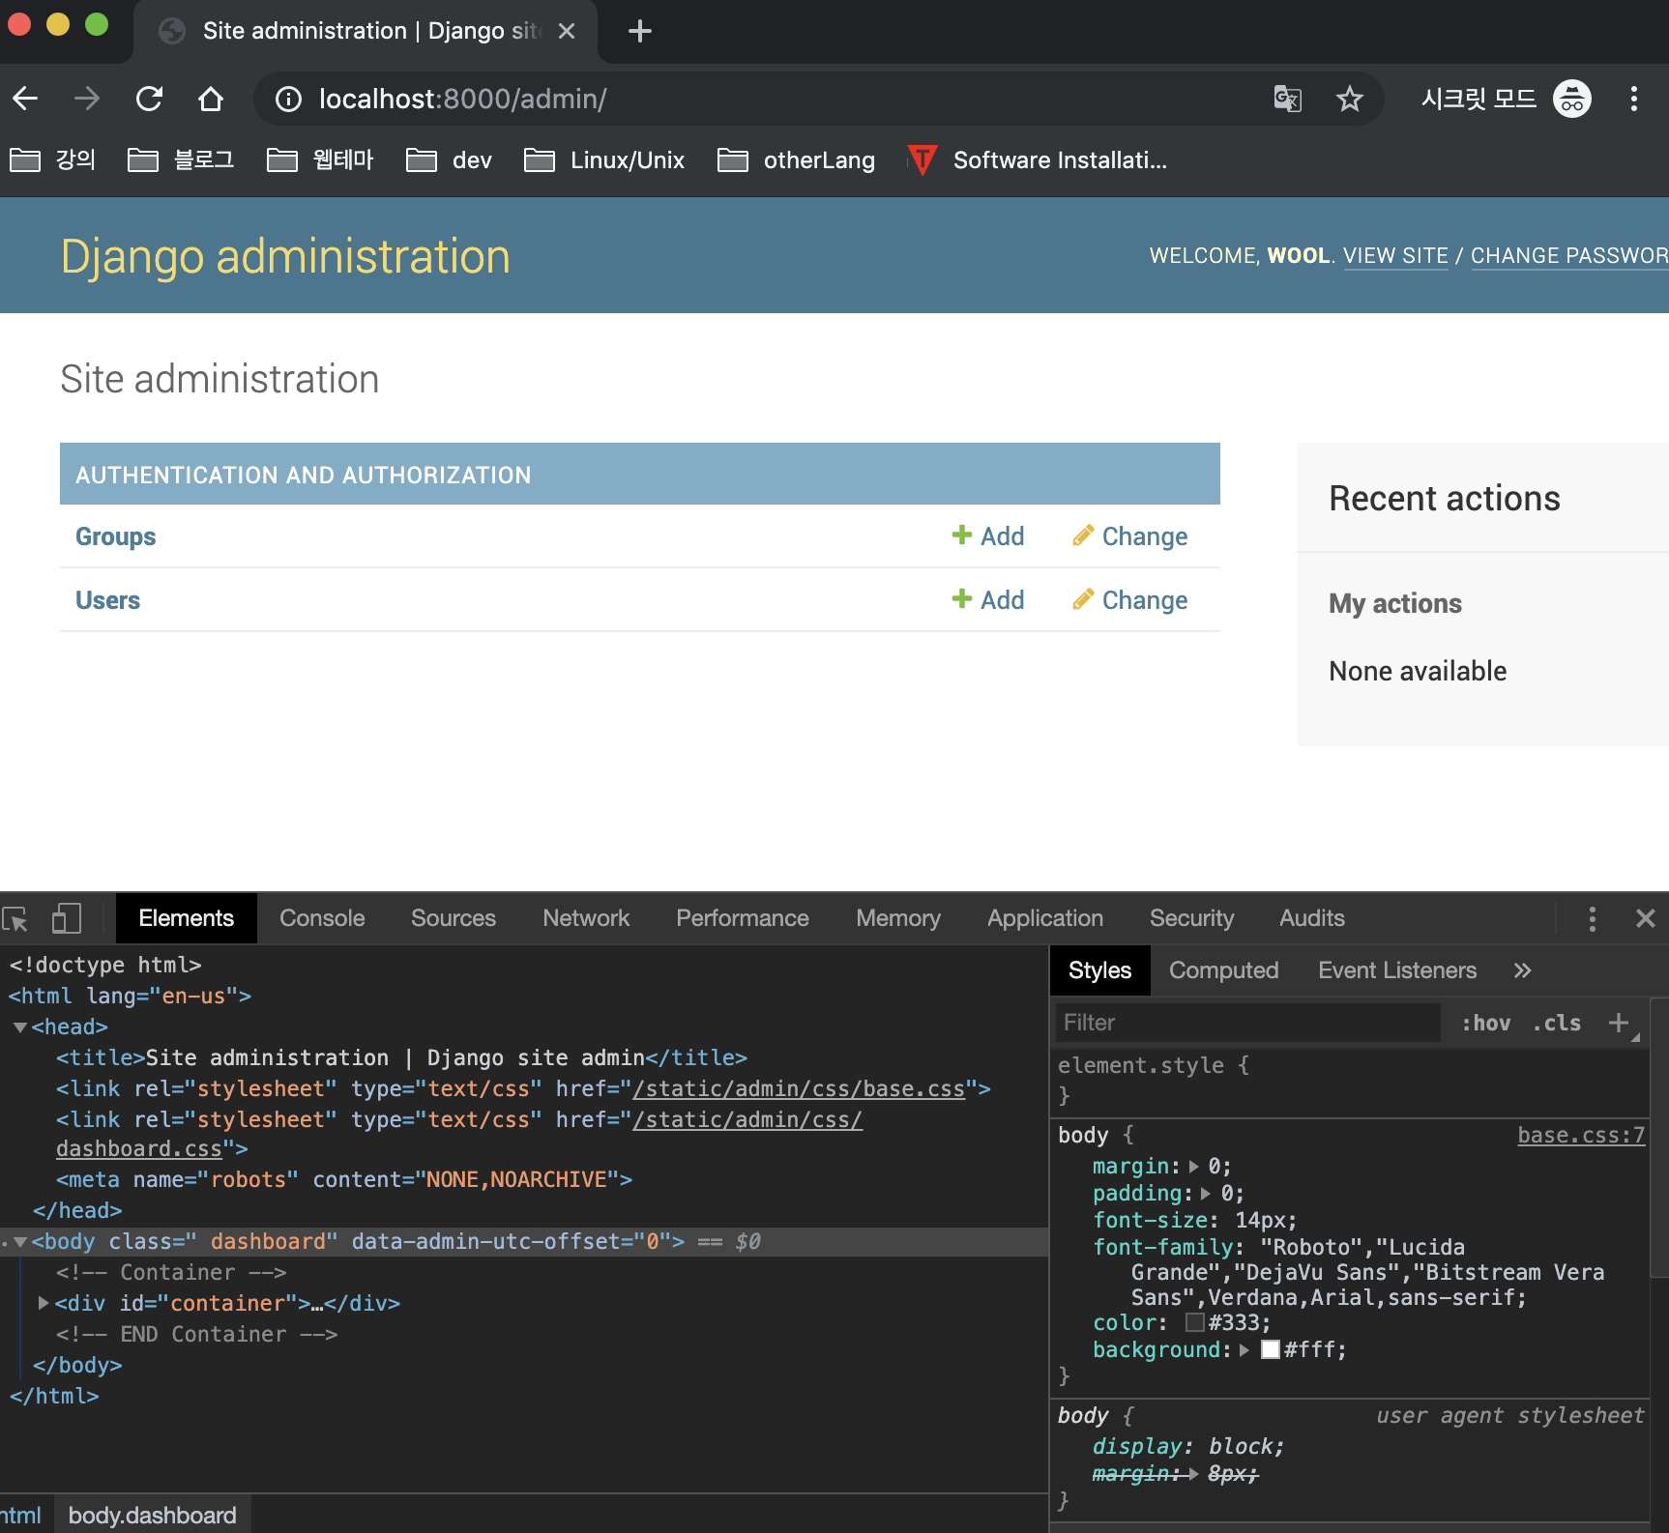1669x1533 pixels.
Task: Click the Google Translate icon
Action: pyautogui.click(x=1288, y=99)
